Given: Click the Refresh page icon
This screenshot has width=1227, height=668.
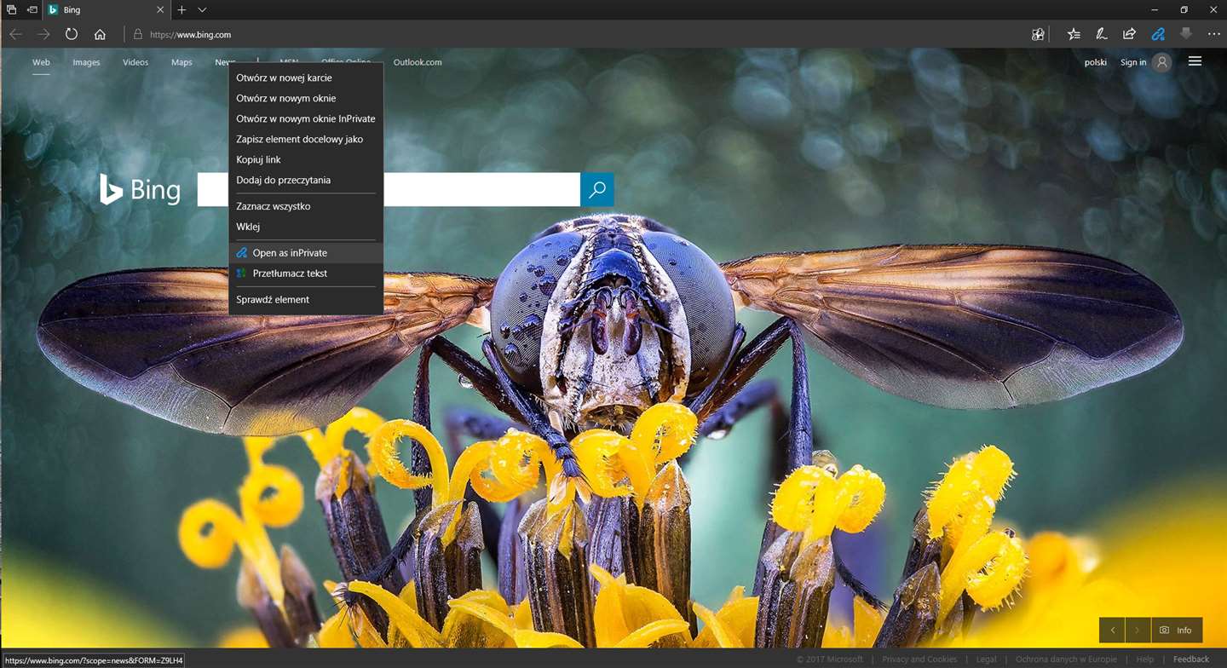Looking at the screenshot, I should click(x=72, y=34).
